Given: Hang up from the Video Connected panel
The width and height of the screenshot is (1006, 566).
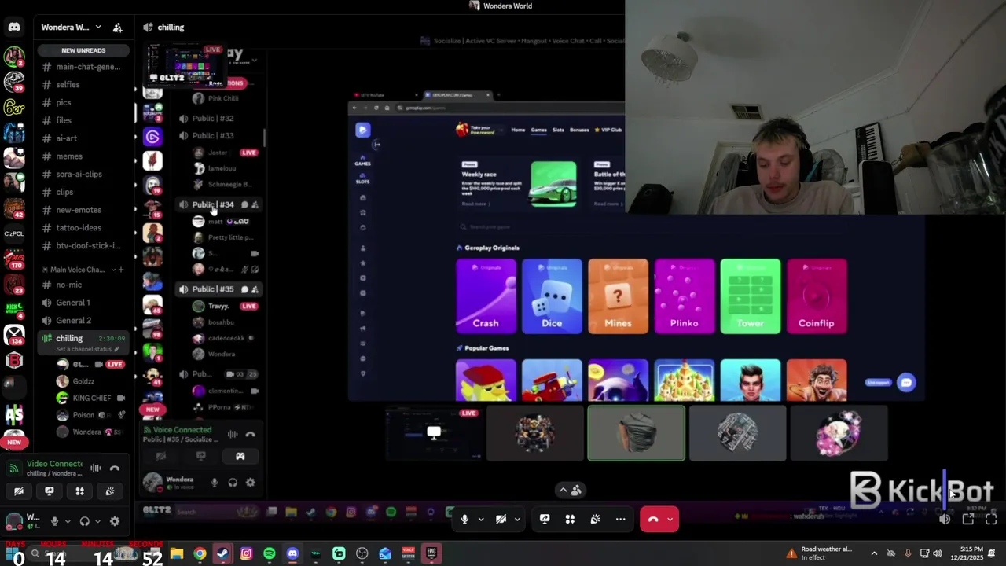Looking at the screenshot, I should click(x=115, y=469).
